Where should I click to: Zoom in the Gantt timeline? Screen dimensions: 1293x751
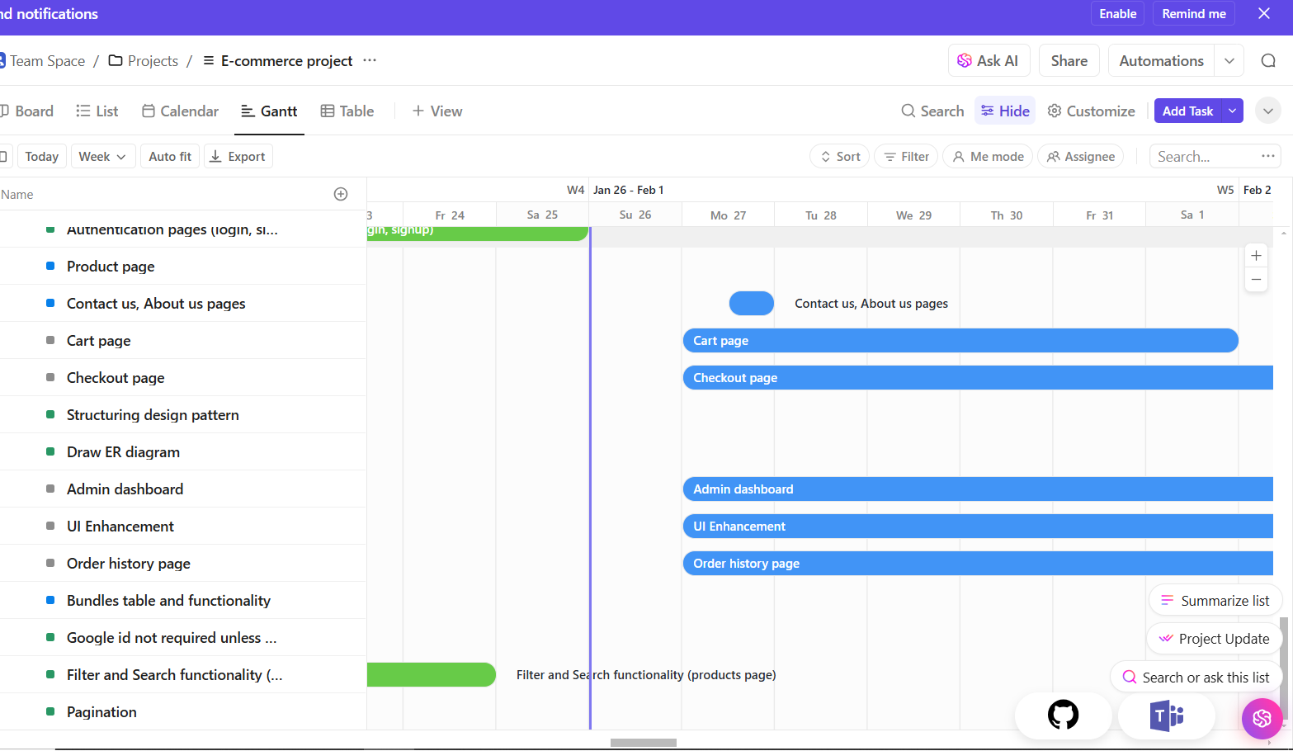tap(1256, 256)
